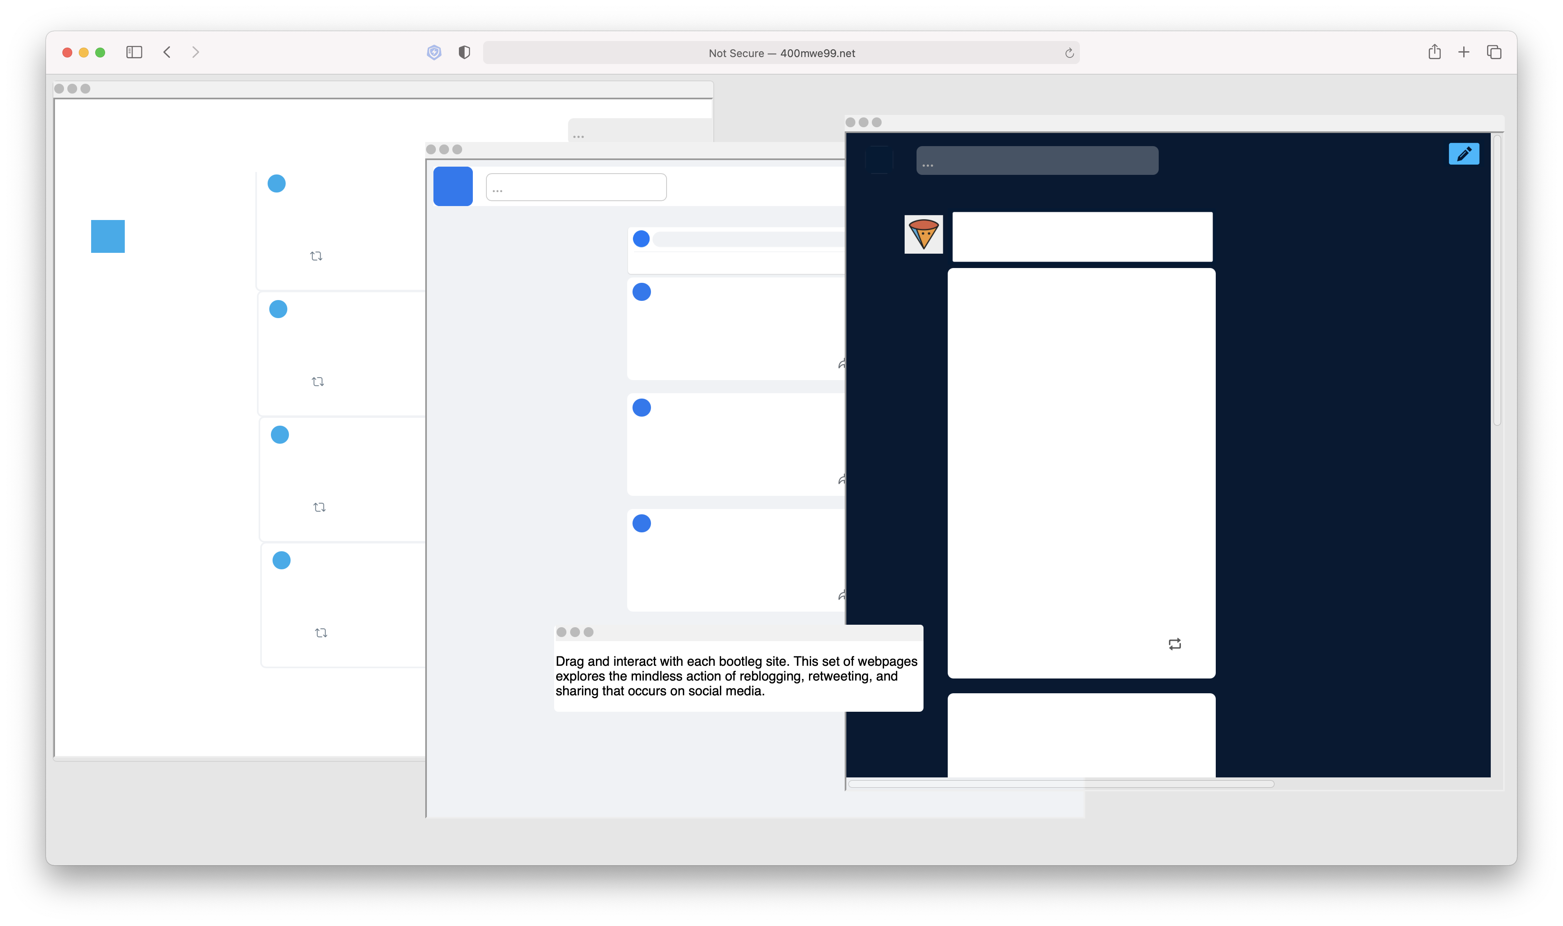This screenshot has height=926, width=1563.
Task: Click the text 'Drag and interact with each bootleg site'
Action: (671, 661)
